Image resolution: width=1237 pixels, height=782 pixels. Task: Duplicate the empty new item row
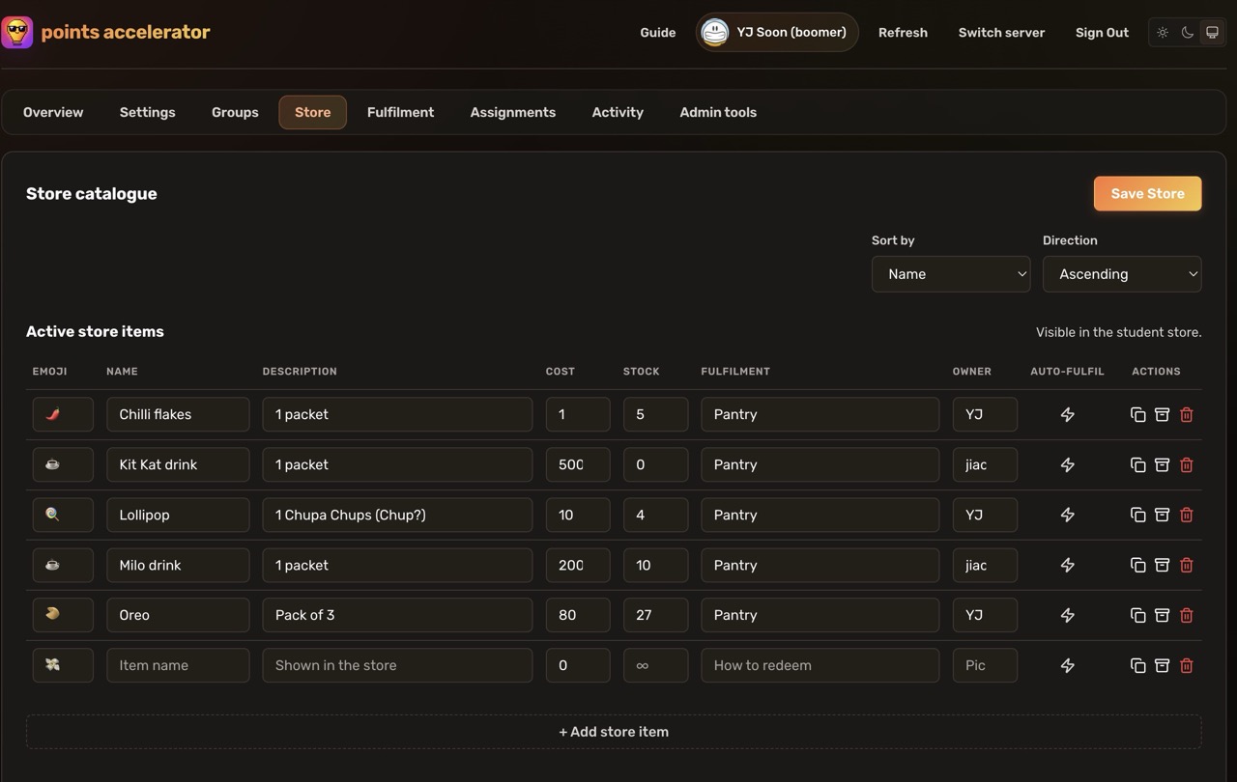(1137, 665)
